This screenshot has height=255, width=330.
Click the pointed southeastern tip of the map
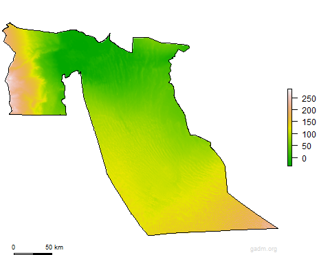(276, 228)
